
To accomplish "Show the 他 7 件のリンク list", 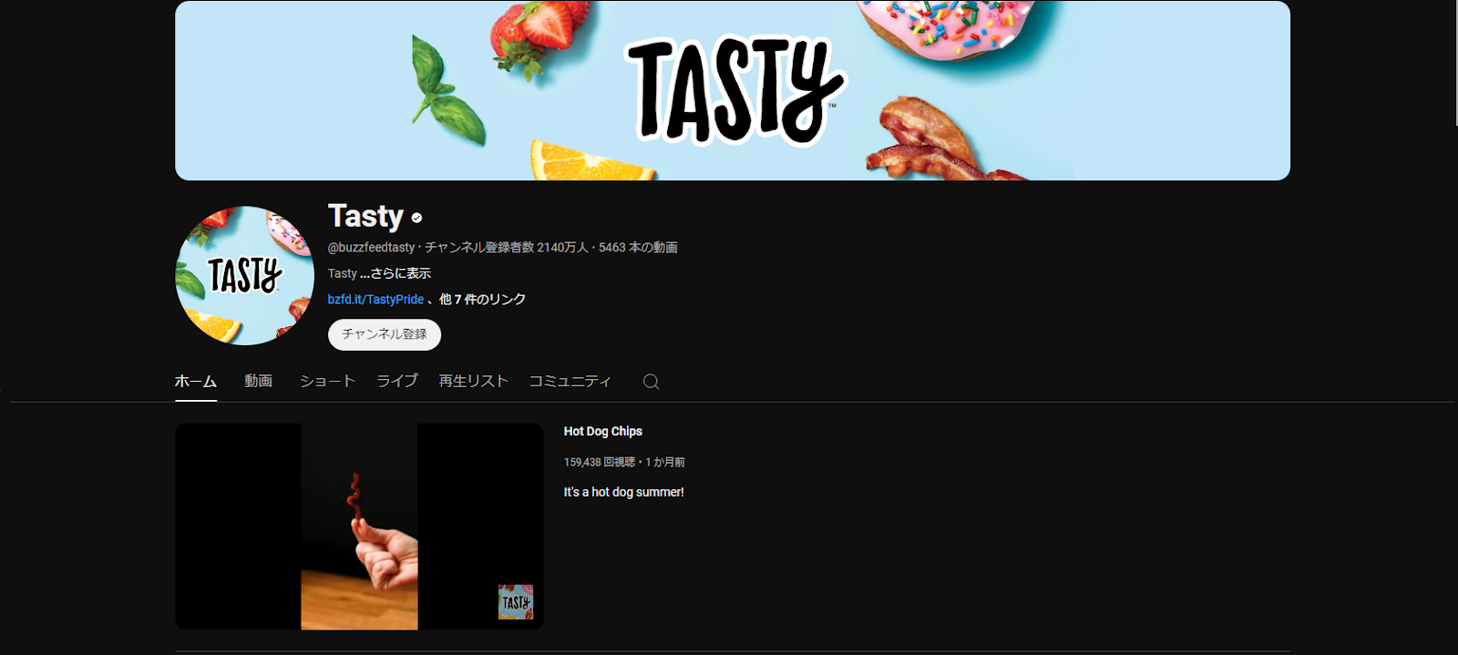I will coord(482,299).
